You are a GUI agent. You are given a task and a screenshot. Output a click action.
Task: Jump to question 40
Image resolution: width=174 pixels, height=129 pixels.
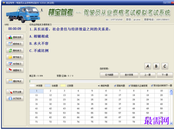pyautogui.click(x=161, y=104)
